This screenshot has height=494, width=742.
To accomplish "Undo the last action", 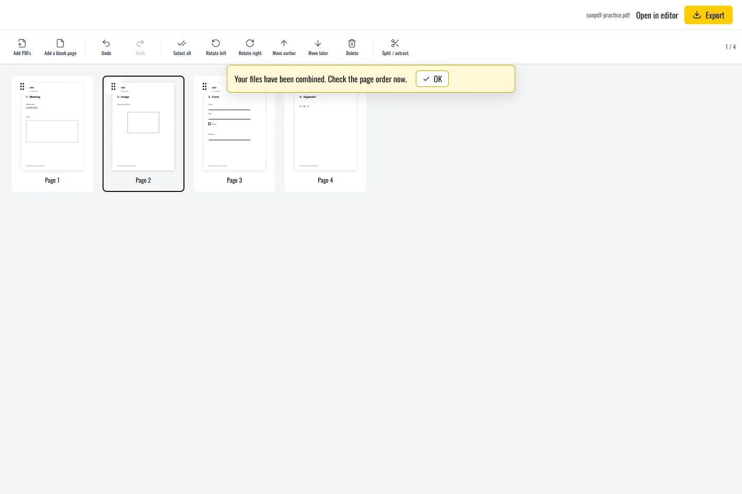I will [x=106, y=47].
